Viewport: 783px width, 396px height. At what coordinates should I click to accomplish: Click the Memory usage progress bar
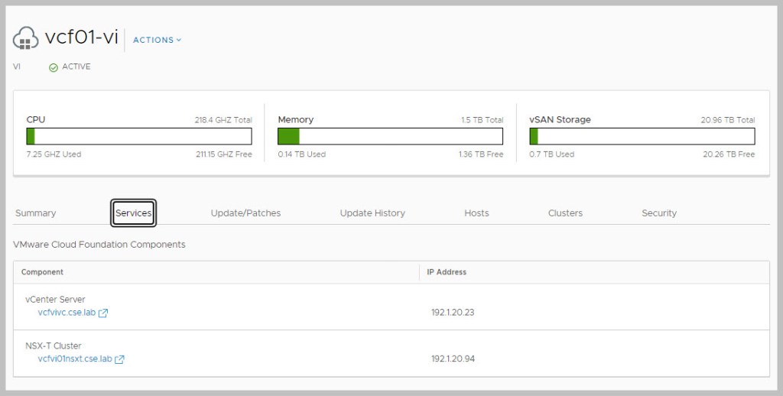pos(390,136)
